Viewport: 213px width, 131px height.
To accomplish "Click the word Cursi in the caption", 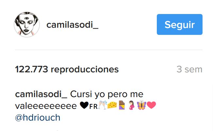I will 81,94.
